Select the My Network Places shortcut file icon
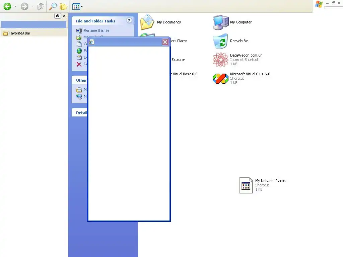This screenshot has width=343, height=257. pyautogui.click(x=246, y=185)
